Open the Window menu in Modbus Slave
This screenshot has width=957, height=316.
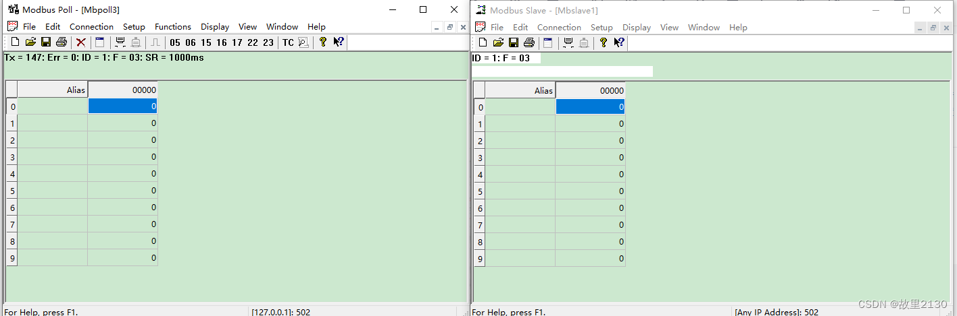click(704, 28)
